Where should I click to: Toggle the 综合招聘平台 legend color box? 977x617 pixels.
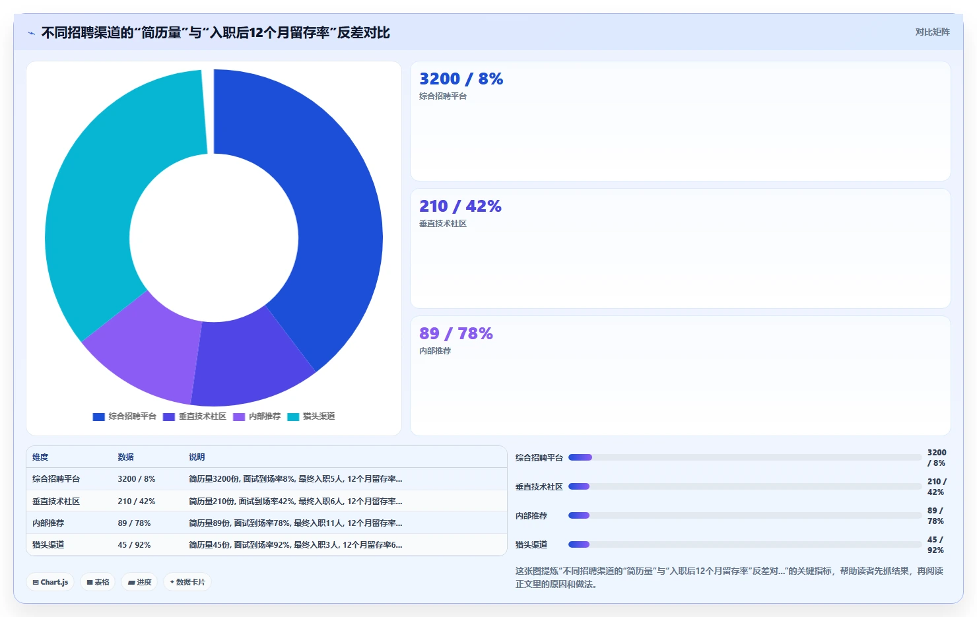tap(98, 416)
